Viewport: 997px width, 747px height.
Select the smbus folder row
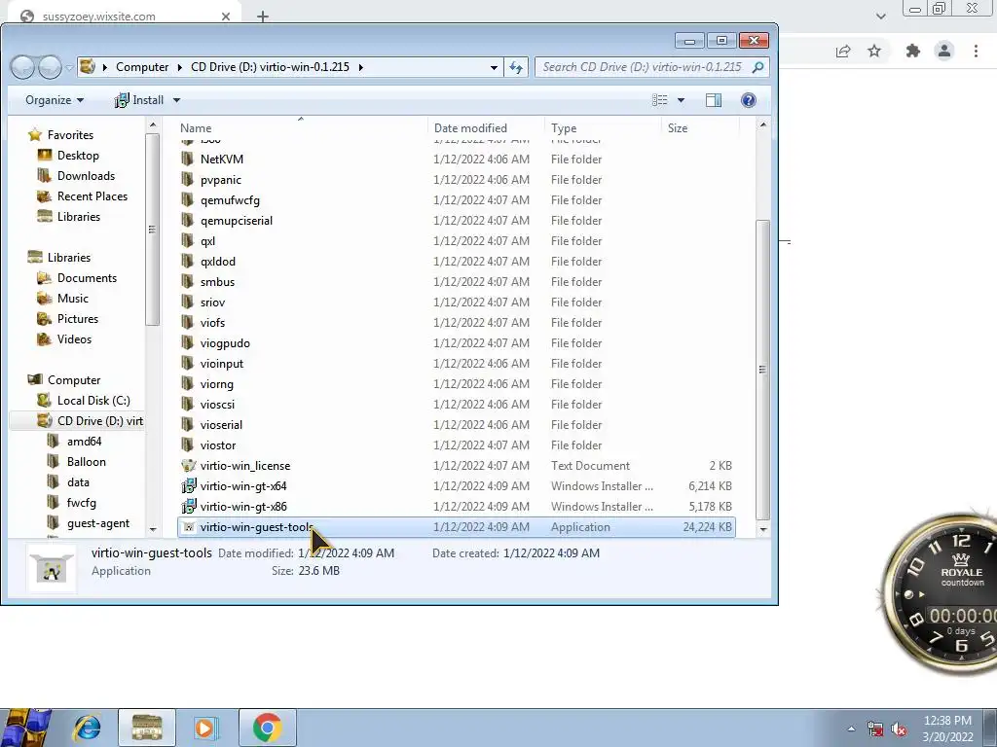[x=457, y=282]
